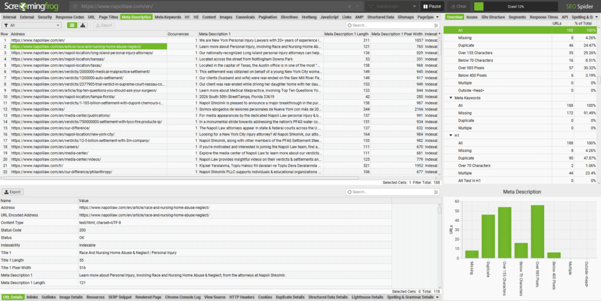Open search options icon in top search box
The height and width of the screenshot is (301, 601).
[x=436, y=25]
